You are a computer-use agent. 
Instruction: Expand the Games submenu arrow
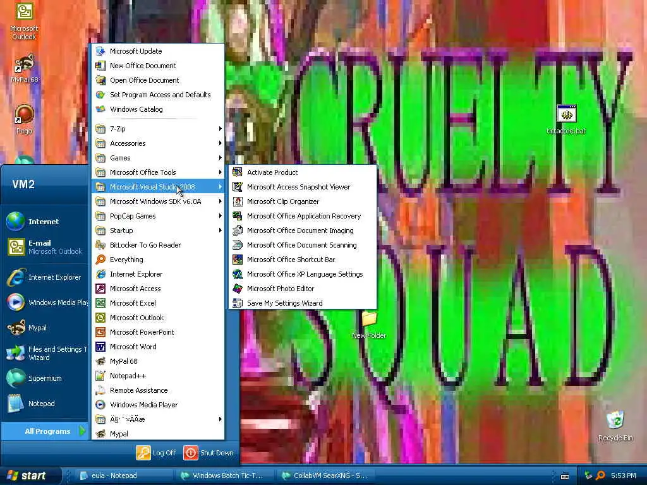coord(220,157)
